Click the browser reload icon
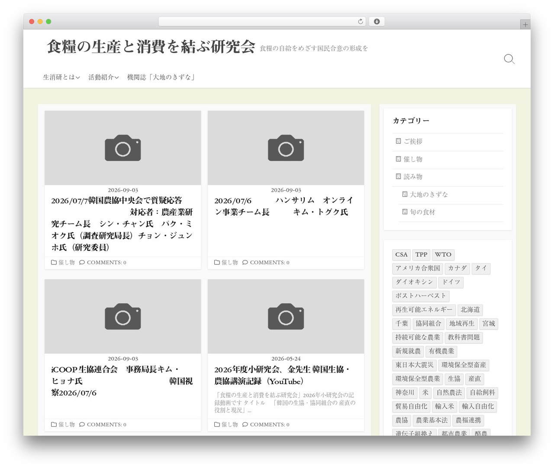 pos(360,22)
